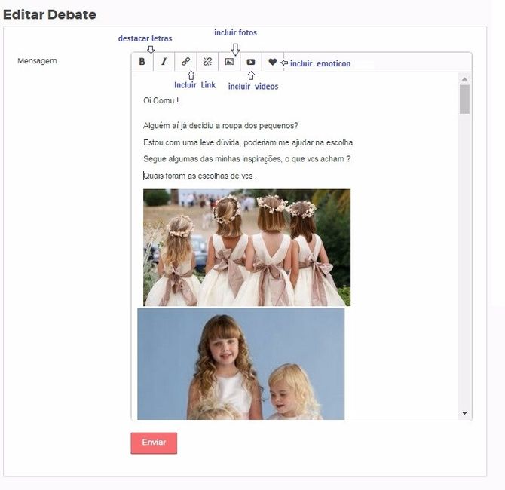Place cursor in the 'Oi Comu !' line

(161, 100)
